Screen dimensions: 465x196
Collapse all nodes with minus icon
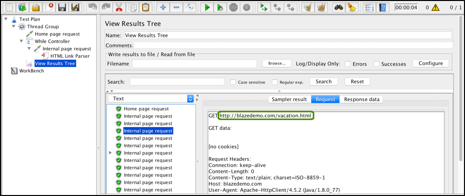click(176, 7)
